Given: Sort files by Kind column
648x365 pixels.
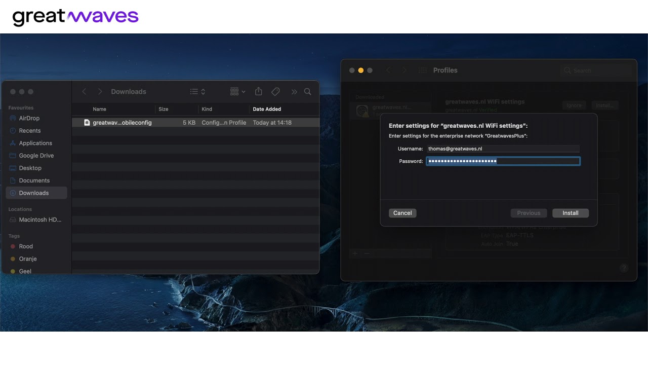Looking at the screenshot, I should (207, 109).
